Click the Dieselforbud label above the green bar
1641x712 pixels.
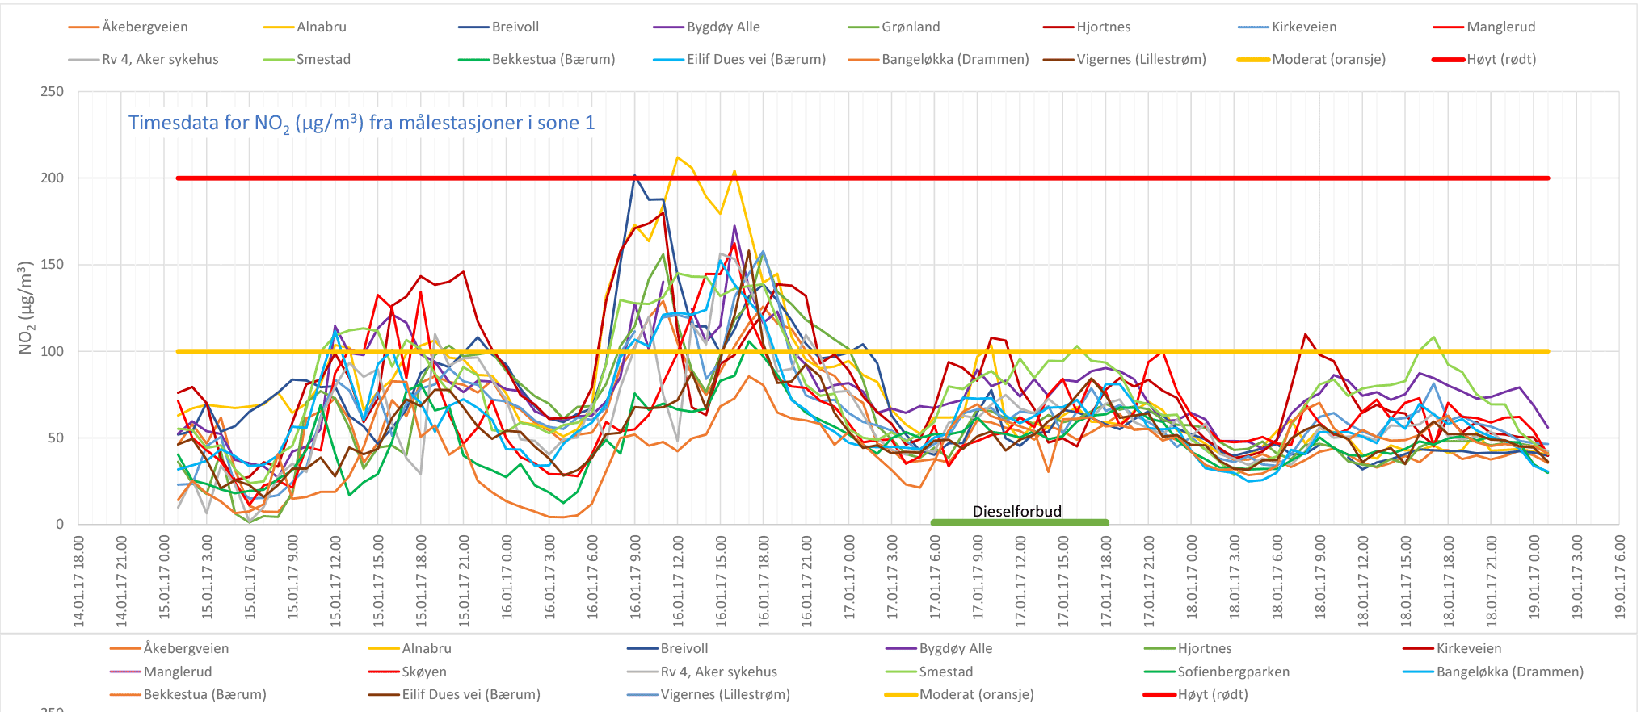click(1017, 511)
